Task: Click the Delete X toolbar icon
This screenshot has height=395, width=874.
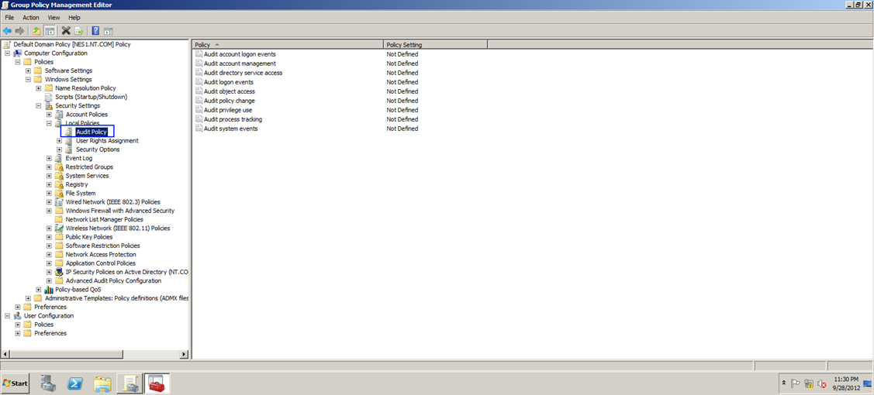Action: 66,31
